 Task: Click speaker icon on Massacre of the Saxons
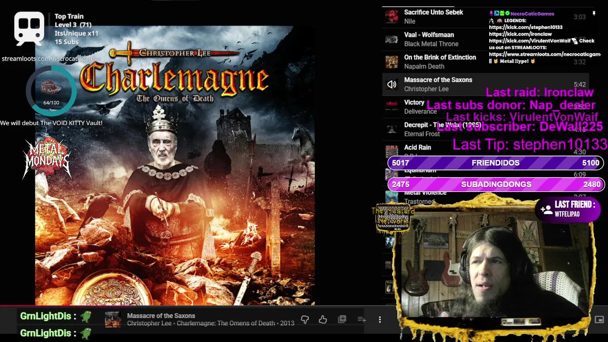coord(392,85)
